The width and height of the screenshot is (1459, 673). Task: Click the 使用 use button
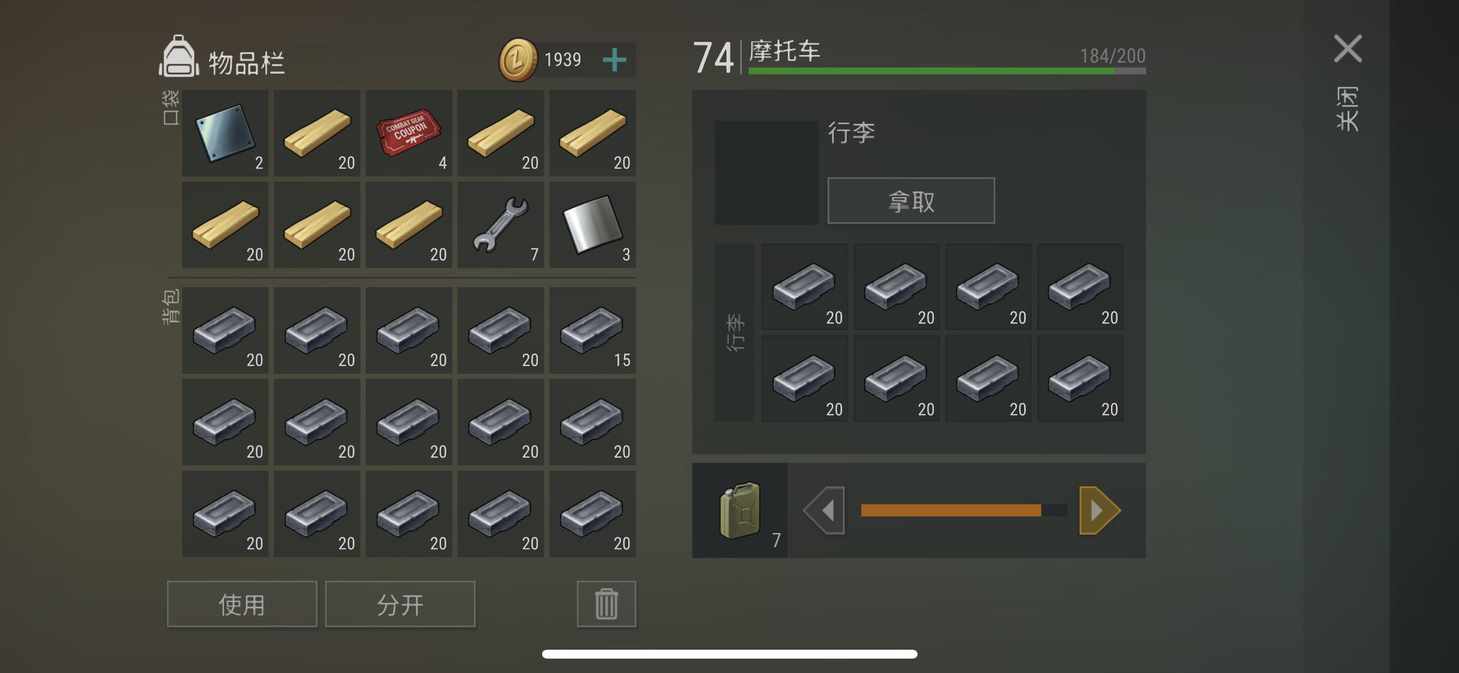click(242, 604)
